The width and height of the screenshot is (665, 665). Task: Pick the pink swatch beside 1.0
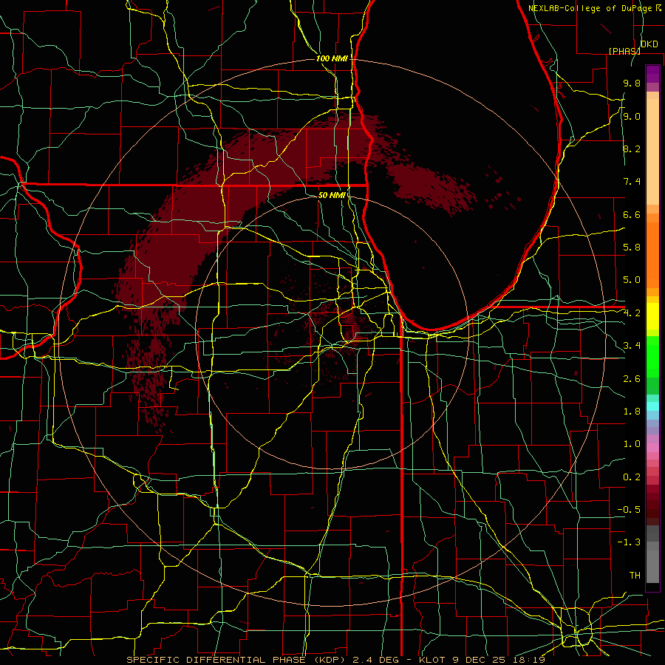(x=652, y=448)
